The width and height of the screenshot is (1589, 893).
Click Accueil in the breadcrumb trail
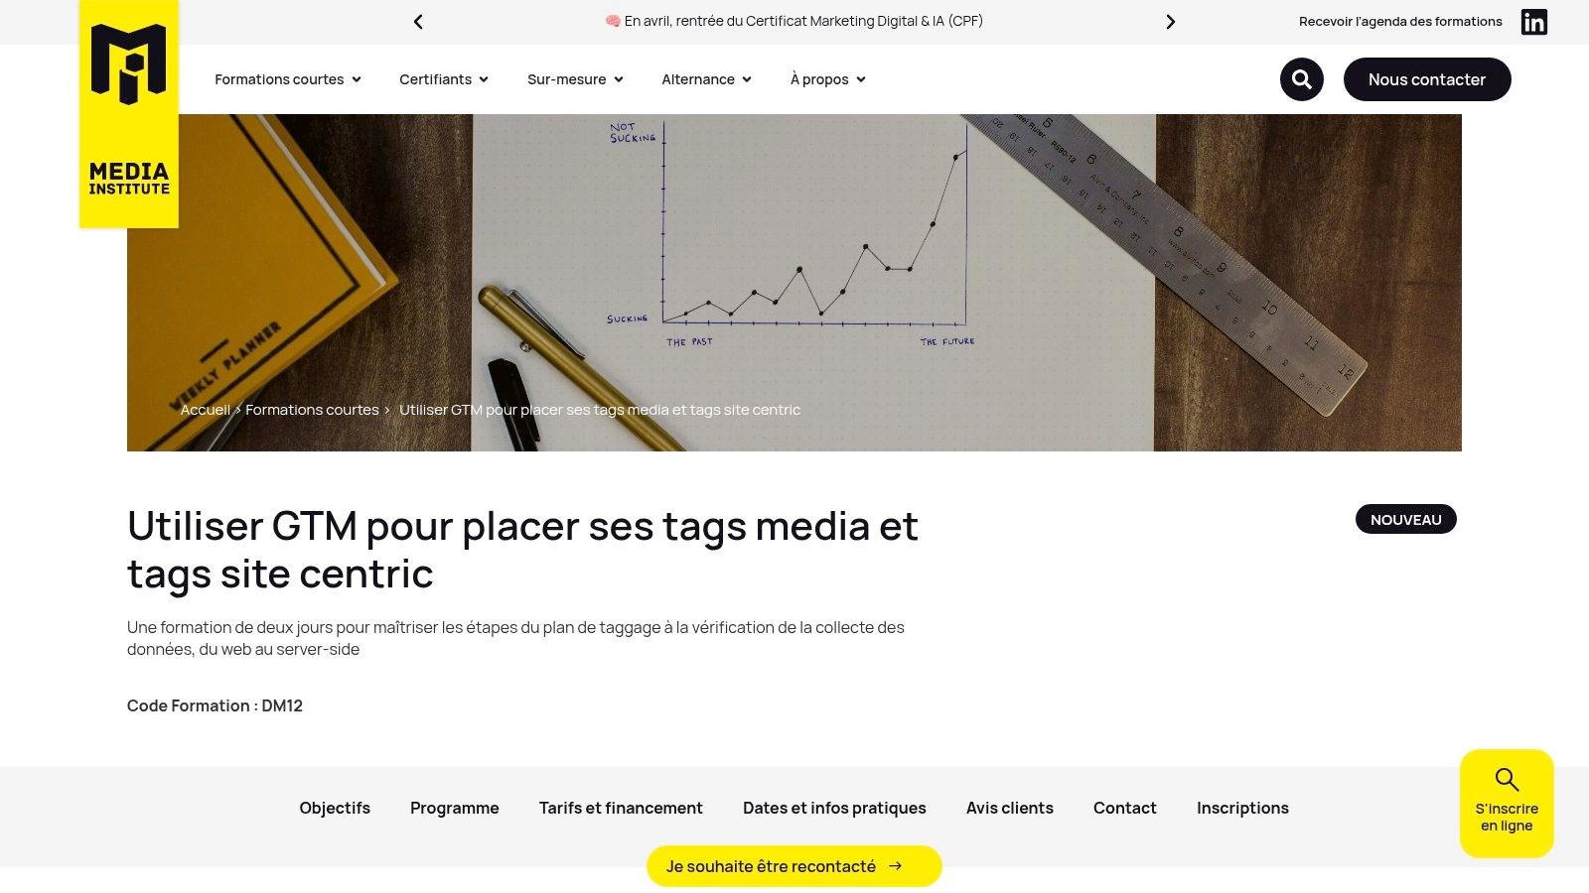tap(205, 409)
